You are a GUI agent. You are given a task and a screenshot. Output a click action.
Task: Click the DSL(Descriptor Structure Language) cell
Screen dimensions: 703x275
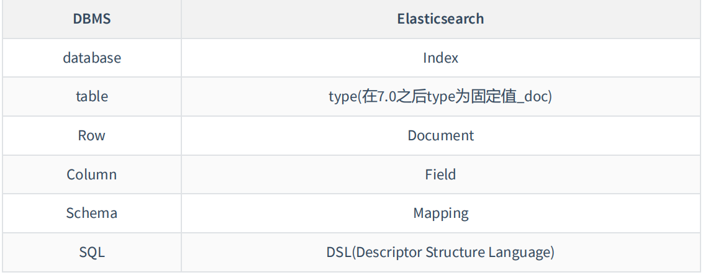[x=440, y=252]
